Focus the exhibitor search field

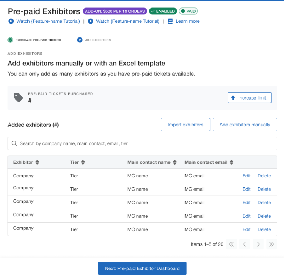coord(142,143)
